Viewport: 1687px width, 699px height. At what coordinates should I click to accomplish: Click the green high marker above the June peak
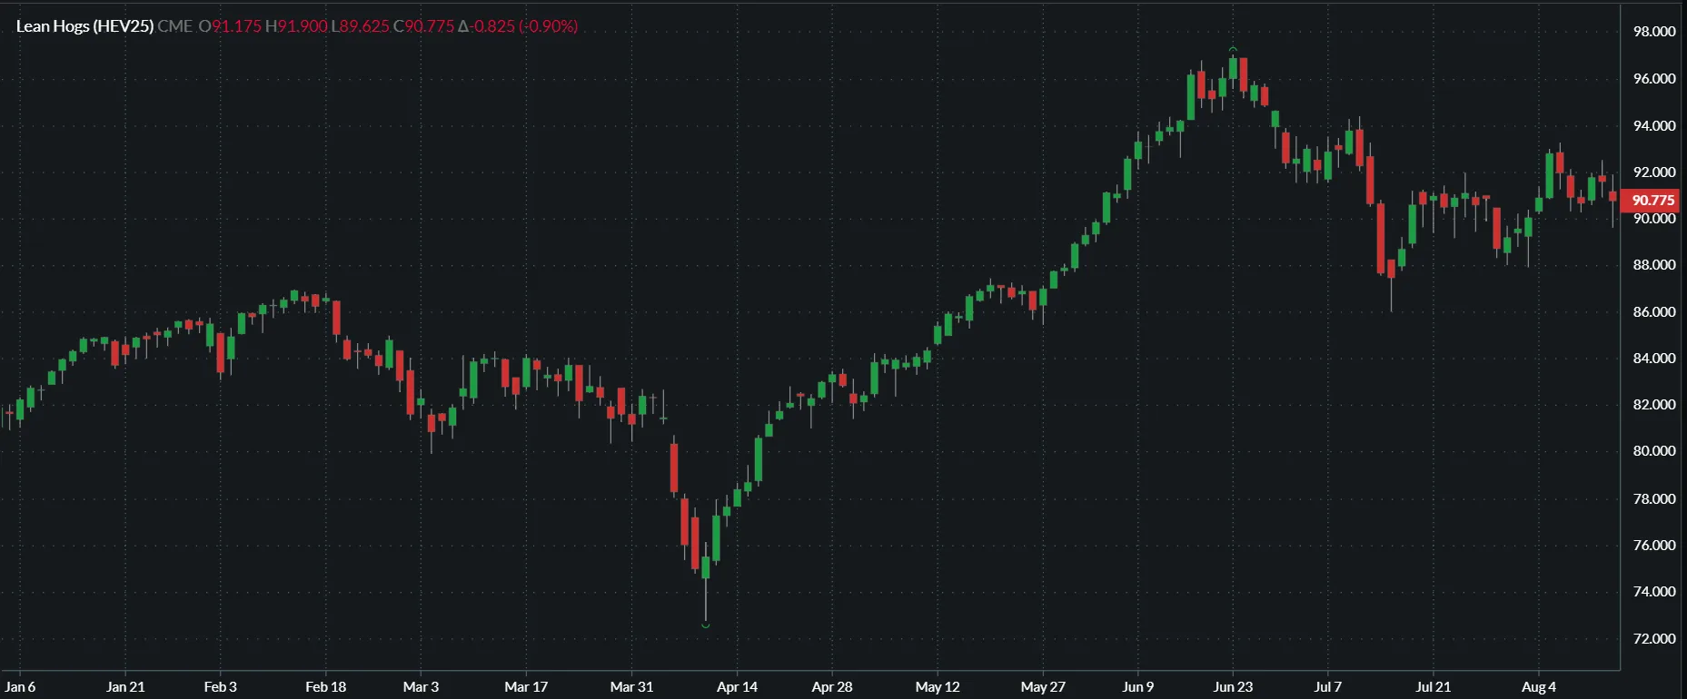tap(1233, 49)
